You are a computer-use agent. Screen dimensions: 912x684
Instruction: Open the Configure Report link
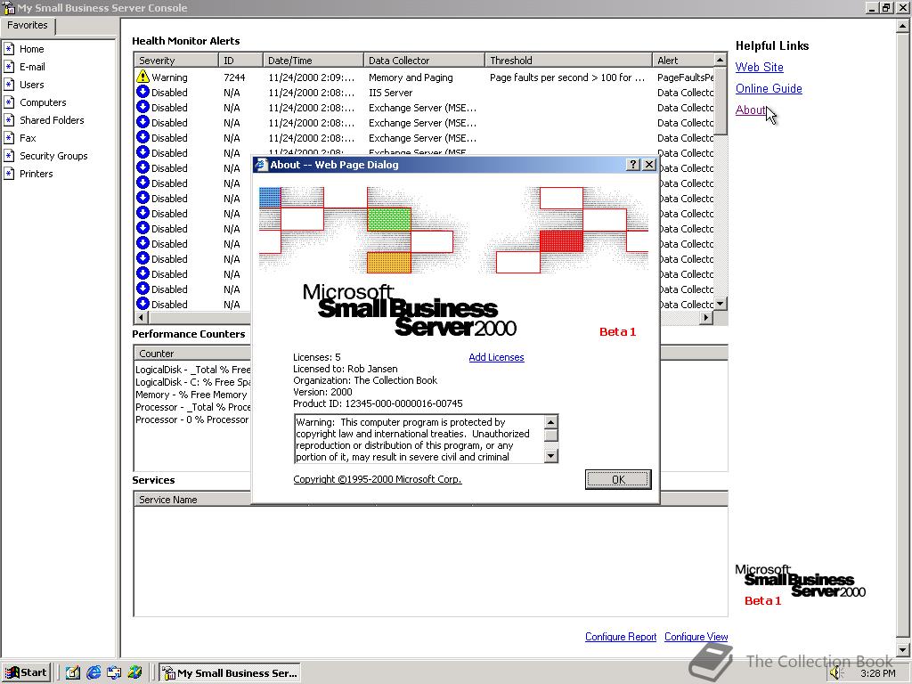point(621,637)
